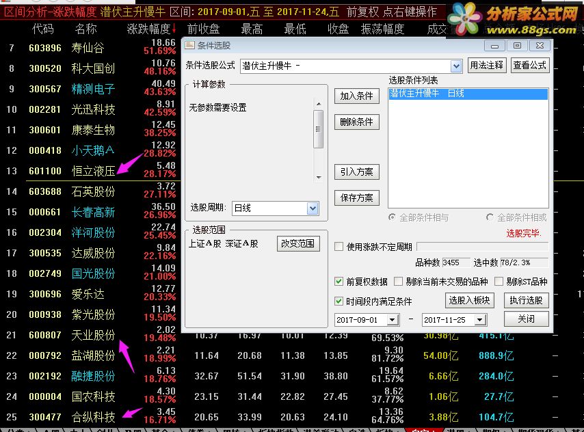Click the 振荡幅度 column header
The image size is (584, 432).
tap(382, 29)
